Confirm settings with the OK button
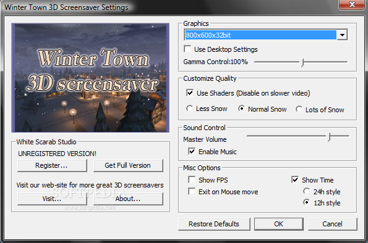 click(x=279, y=224)
